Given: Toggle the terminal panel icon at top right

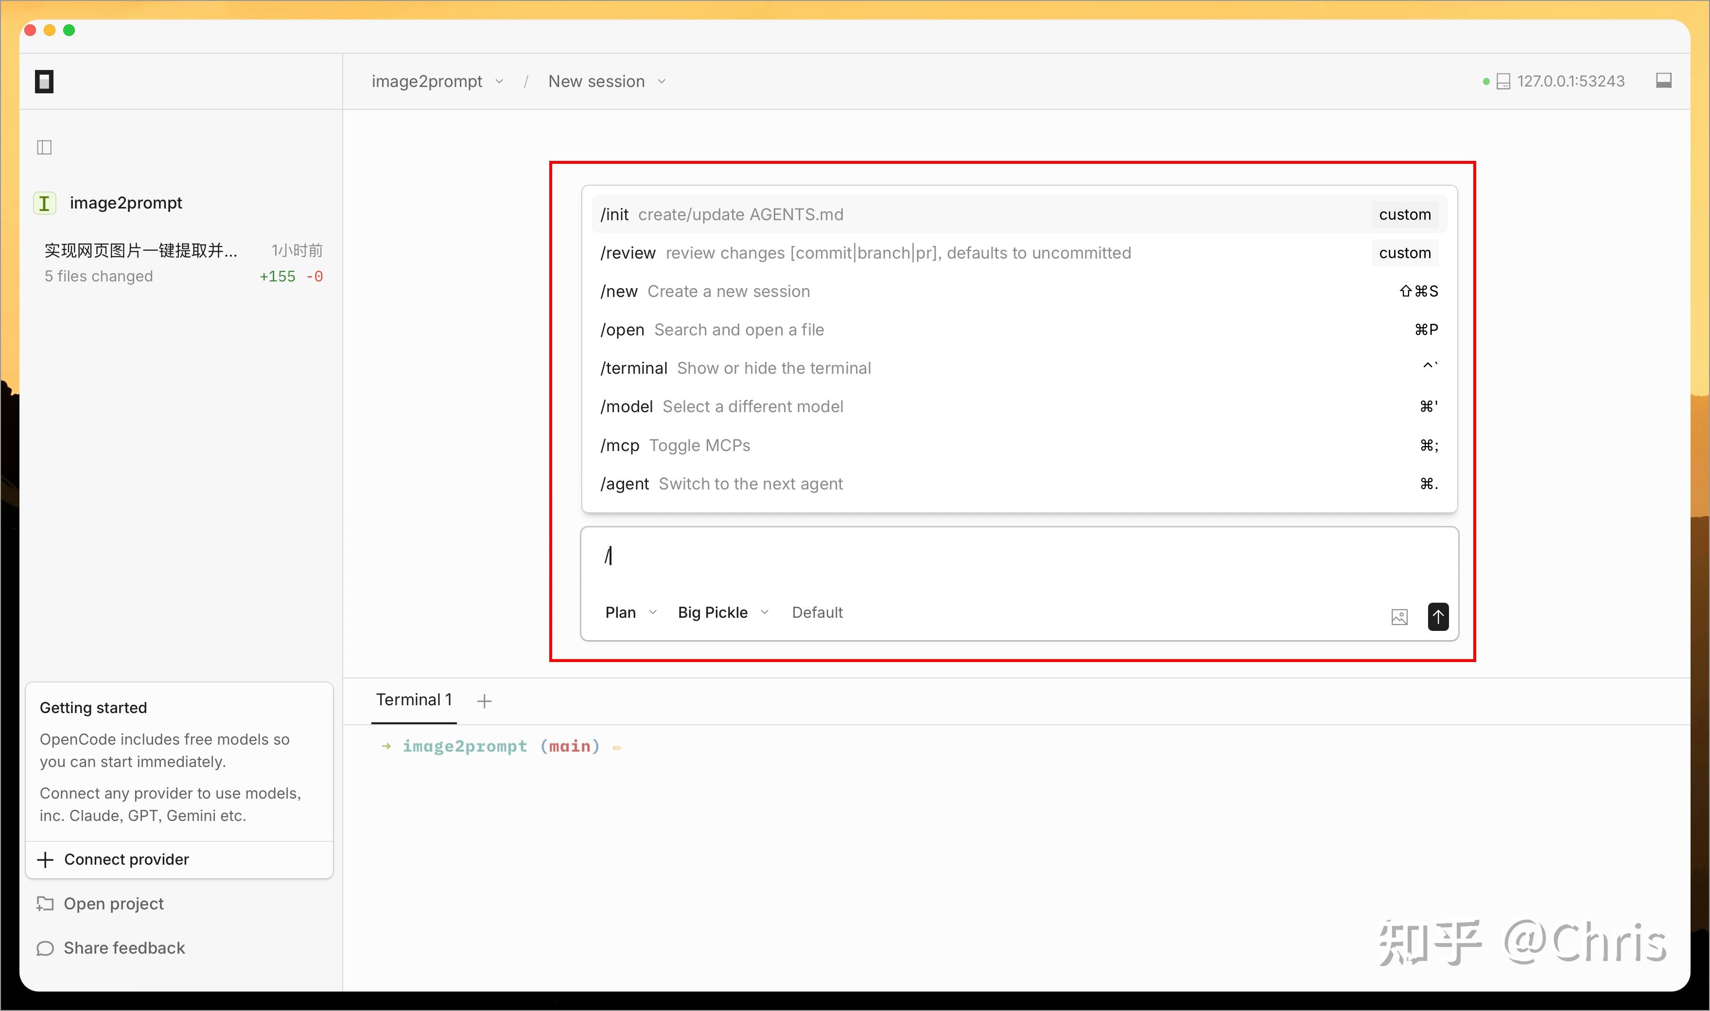Looking at the screenshot, I should [1664, 81].
